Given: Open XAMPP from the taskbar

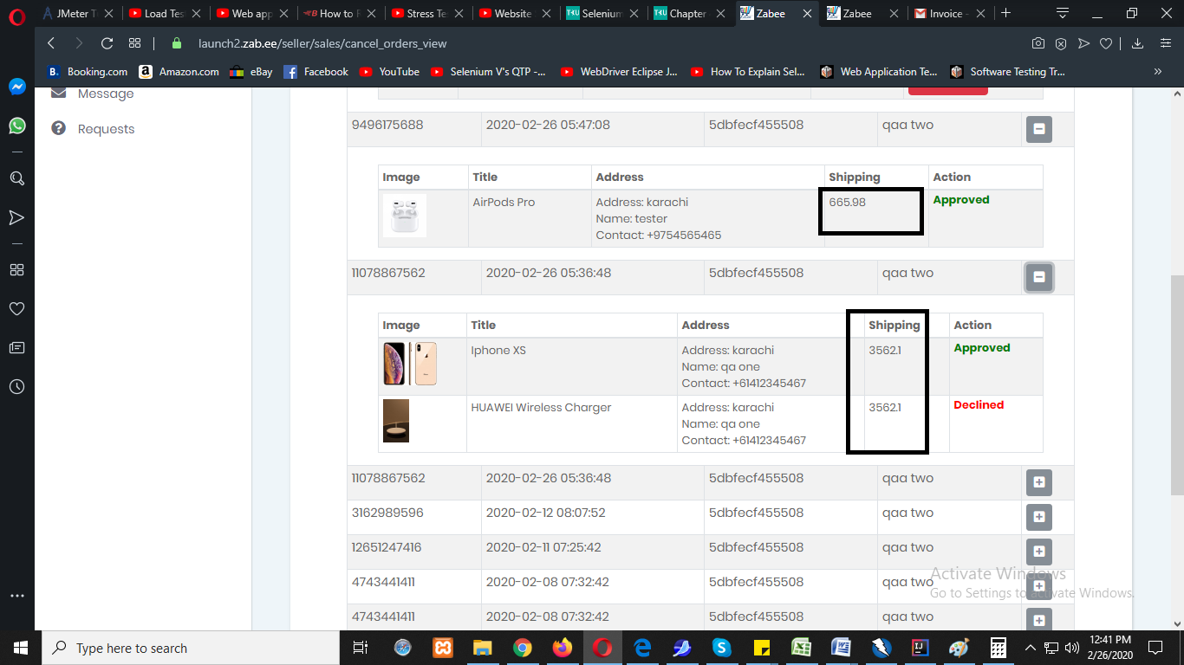Looking at the screenshot, I should pyautogui.click(x=442, y=648).
